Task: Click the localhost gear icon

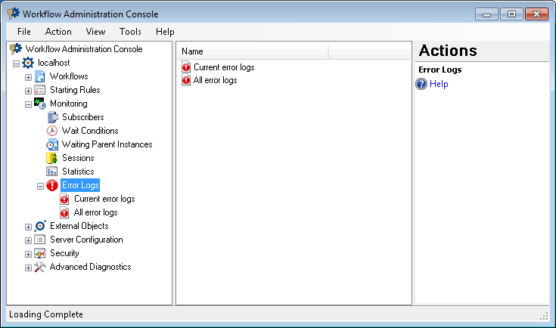Action: coord(28,63)
